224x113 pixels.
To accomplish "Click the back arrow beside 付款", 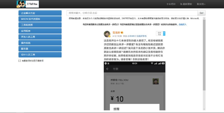I will coord(108,69).
